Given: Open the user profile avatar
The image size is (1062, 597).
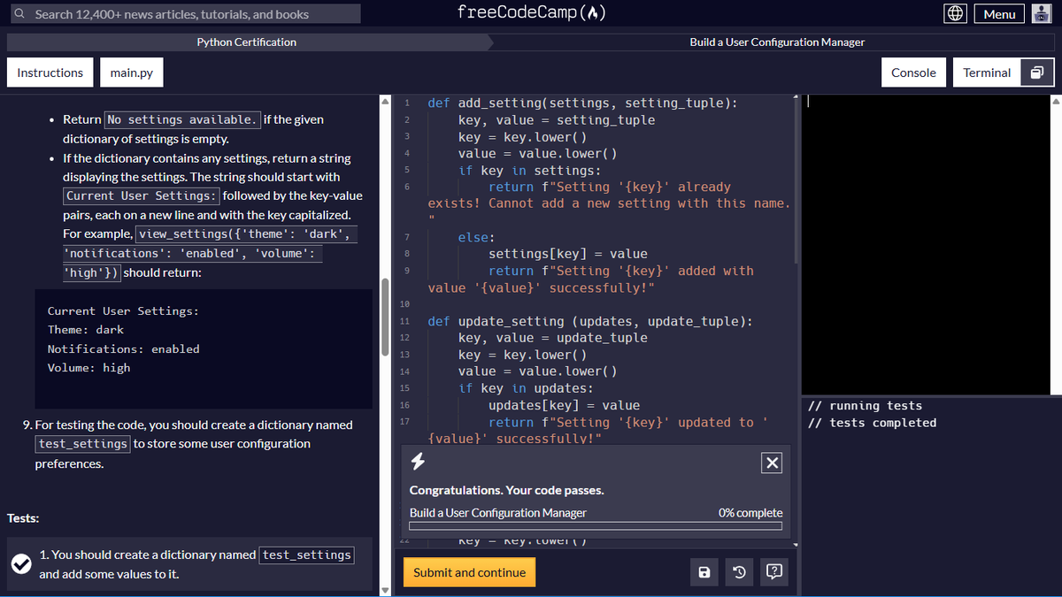Looking at the screenshot, I should pos(1041,13).
